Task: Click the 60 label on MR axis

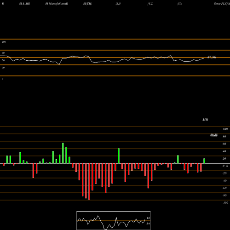Action: coord(224,144)
